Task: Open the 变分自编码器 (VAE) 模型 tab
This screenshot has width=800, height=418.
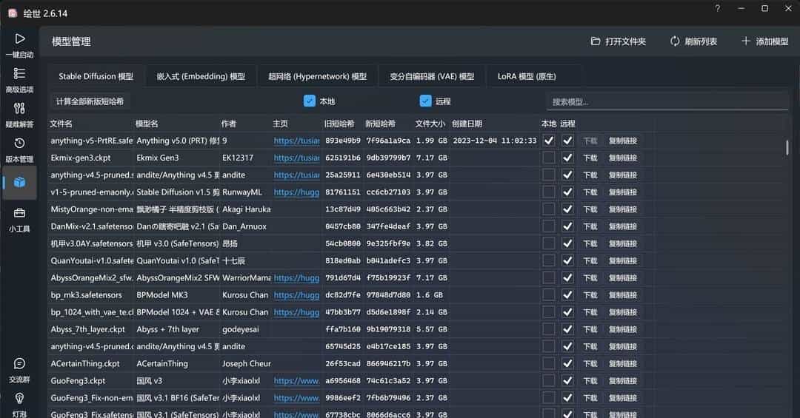Action: (x=432, y=76)
